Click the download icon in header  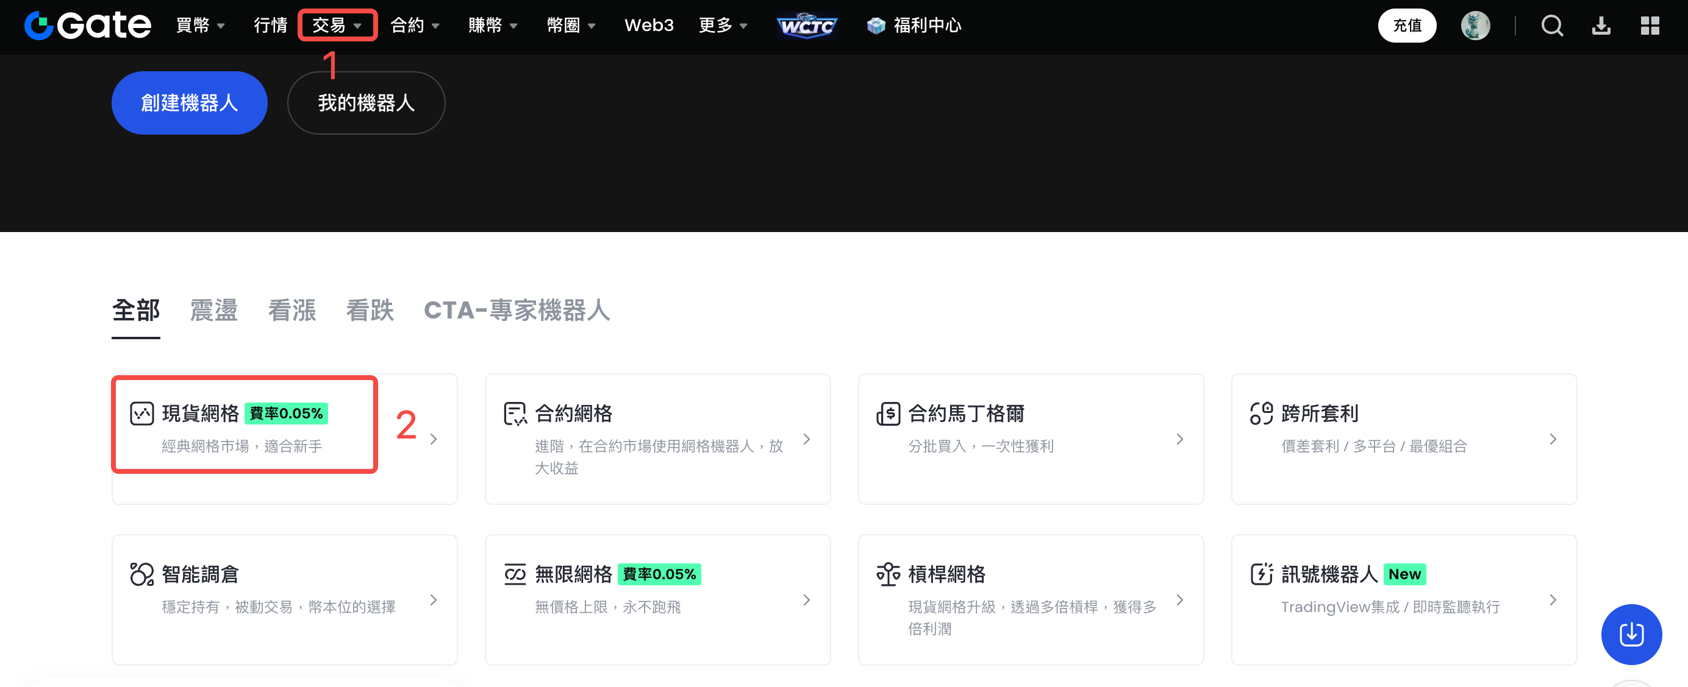1601,26
